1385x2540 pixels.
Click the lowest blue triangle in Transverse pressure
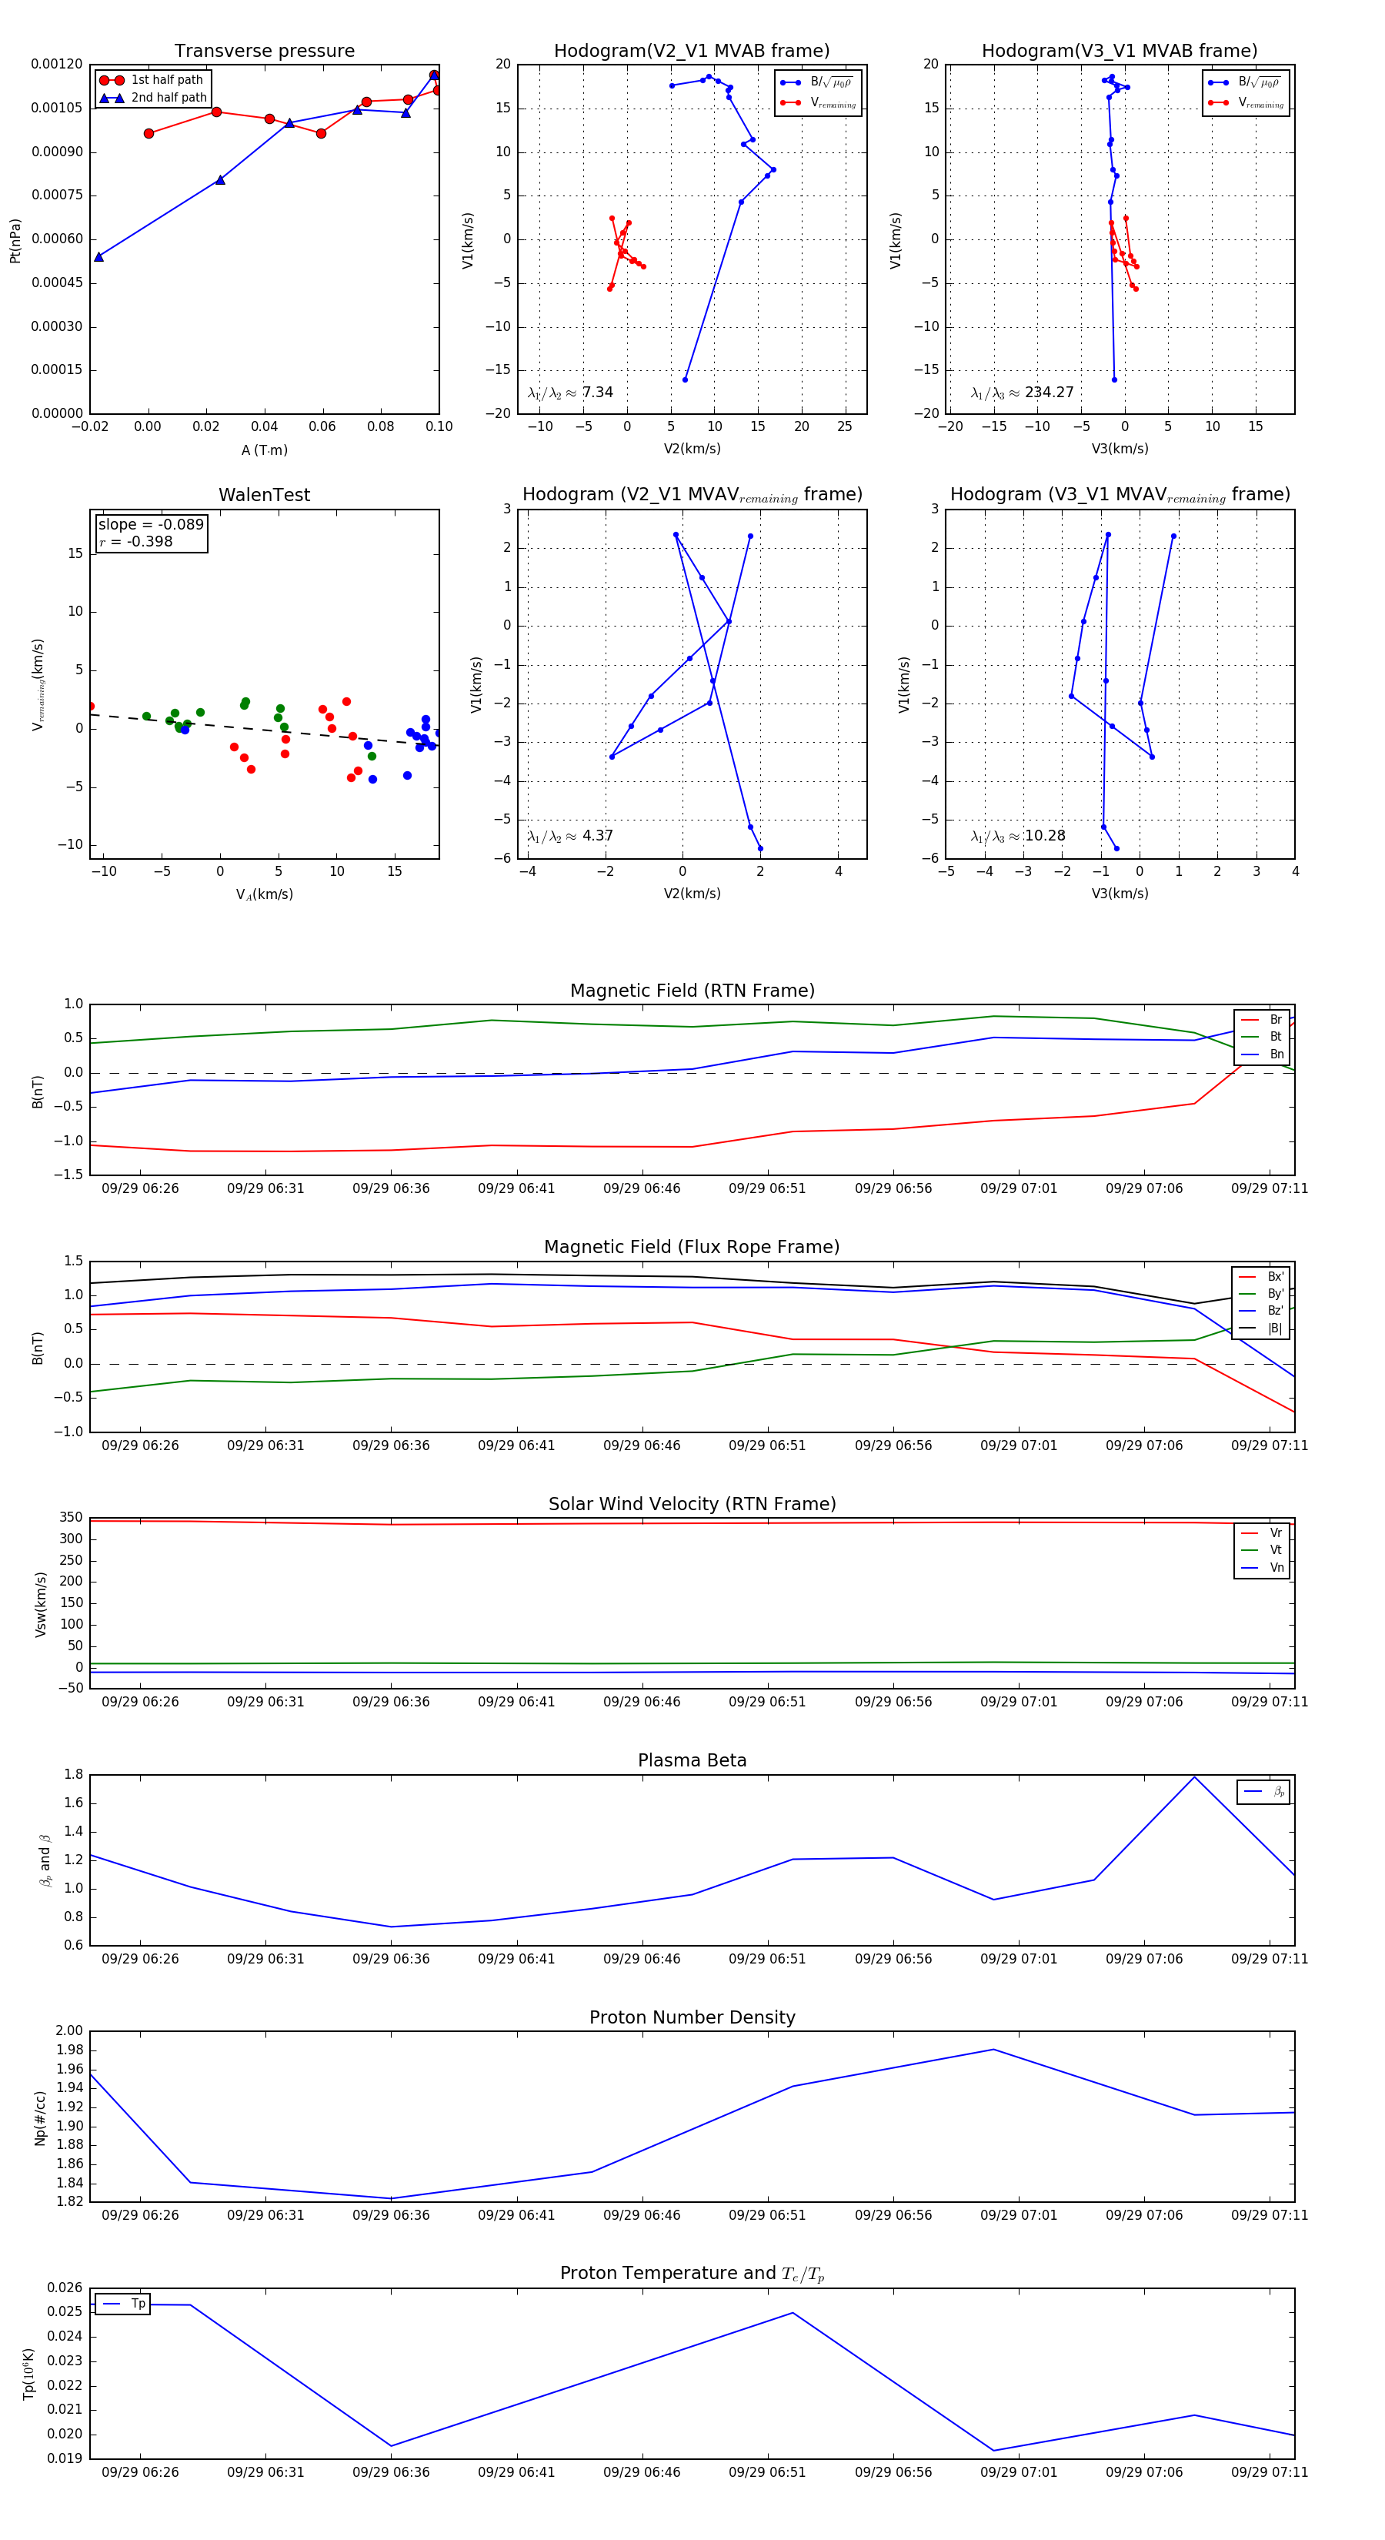98,256
